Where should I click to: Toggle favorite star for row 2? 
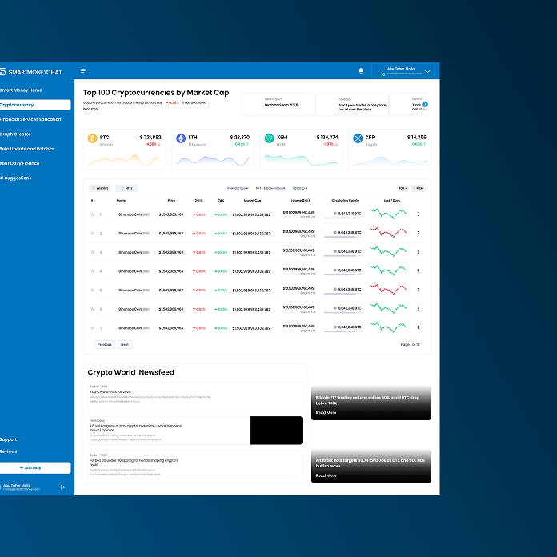[92, 233]
